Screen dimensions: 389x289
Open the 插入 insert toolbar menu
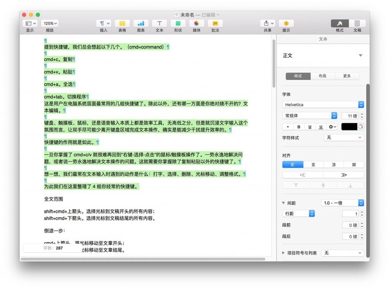(104, 23)
